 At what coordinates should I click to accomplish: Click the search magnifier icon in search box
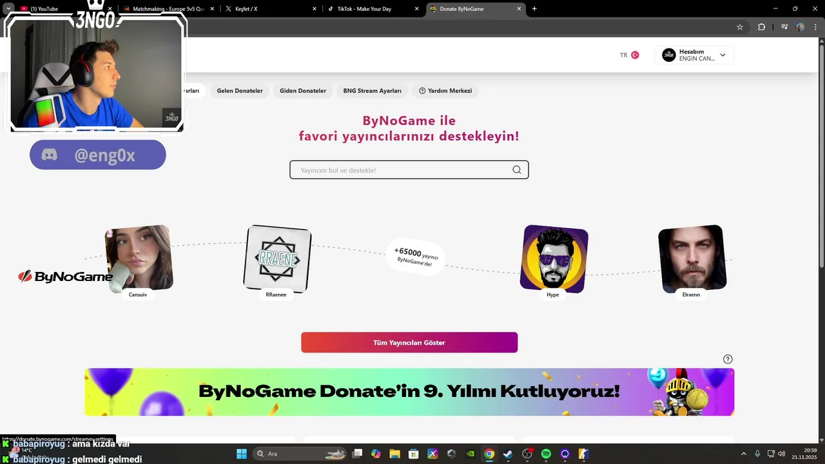517,170
